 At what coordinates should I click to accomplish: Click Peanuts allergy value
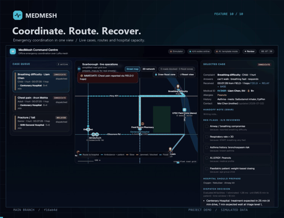222,95
